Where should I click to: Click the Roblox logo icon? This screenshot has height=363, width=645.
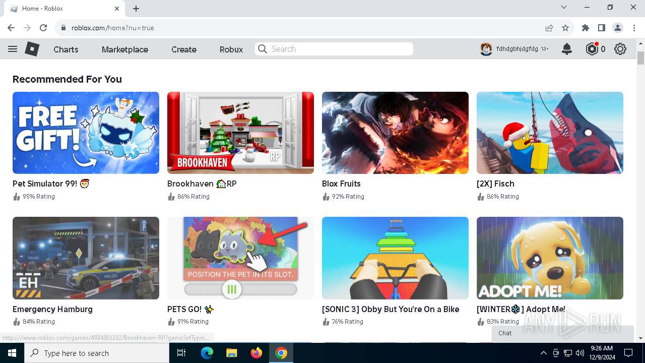(32, 49)
